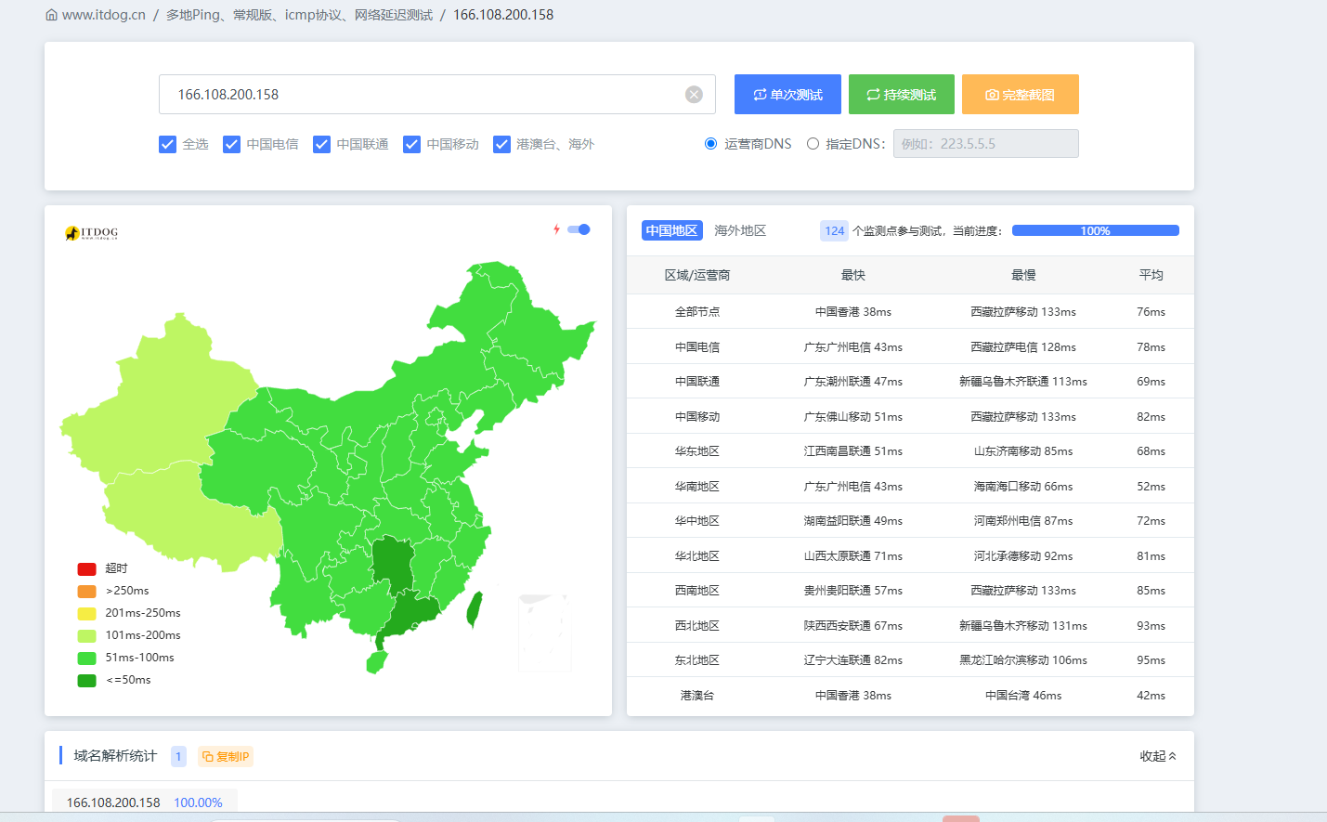The height and width of the screenshot is (822, 1327).
Task: Select the 西北地区 row label
Action: (x=697, y=625)
